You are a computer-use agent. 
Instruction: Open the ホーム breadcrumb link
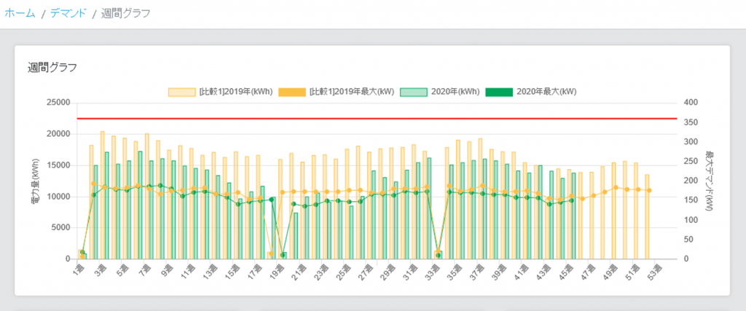pos(20,13)
